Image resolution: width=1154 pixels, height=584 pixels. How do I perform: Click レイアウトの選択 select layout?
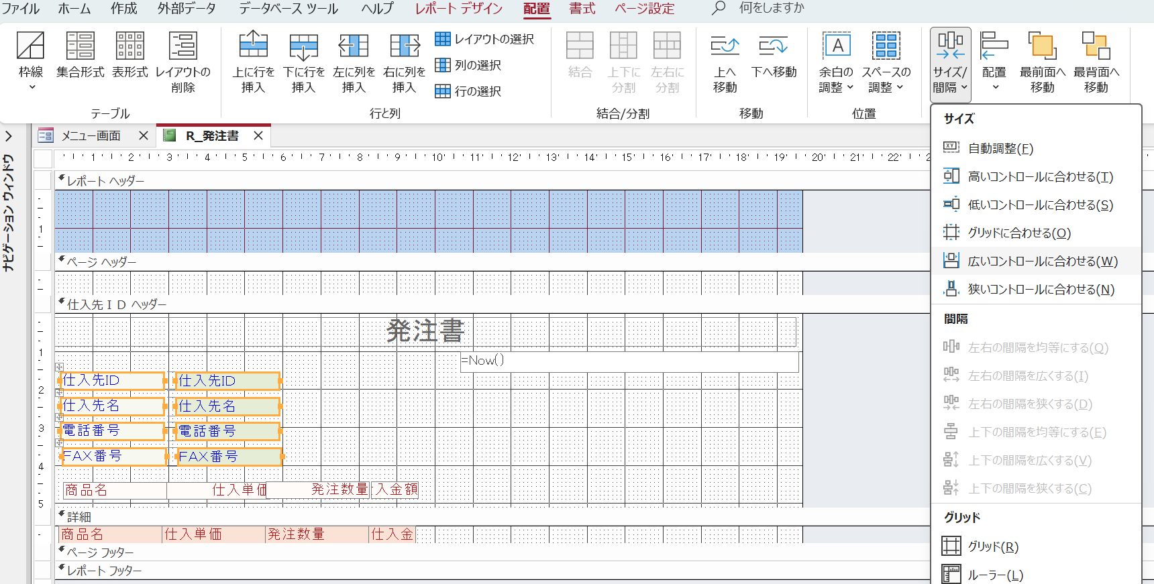[484, 39]
